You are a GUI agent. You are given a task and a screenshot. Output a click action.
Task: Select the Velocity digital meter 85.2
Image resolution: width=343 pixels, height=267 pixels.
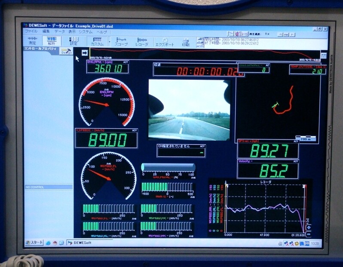268,169
